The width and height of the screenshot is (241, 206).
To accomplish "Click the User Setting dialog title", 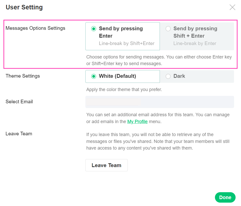I will click(24, 7).
